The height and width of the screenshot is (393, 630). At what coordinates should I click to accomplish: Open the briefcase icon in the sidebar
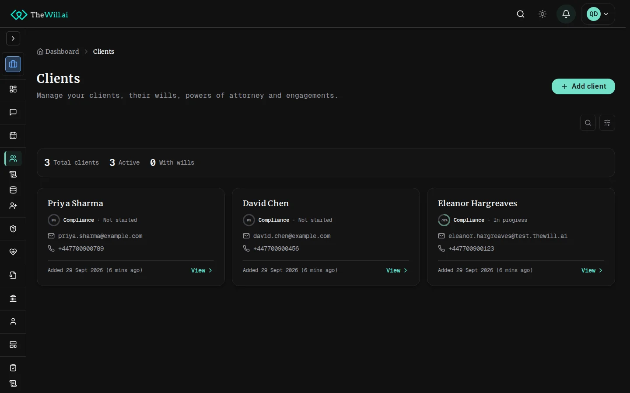(x=13, y=64)
